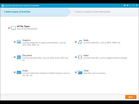Click the 'other files such as archives' text
The height and width of the screenshot is (104, 139).
point(95,73)
